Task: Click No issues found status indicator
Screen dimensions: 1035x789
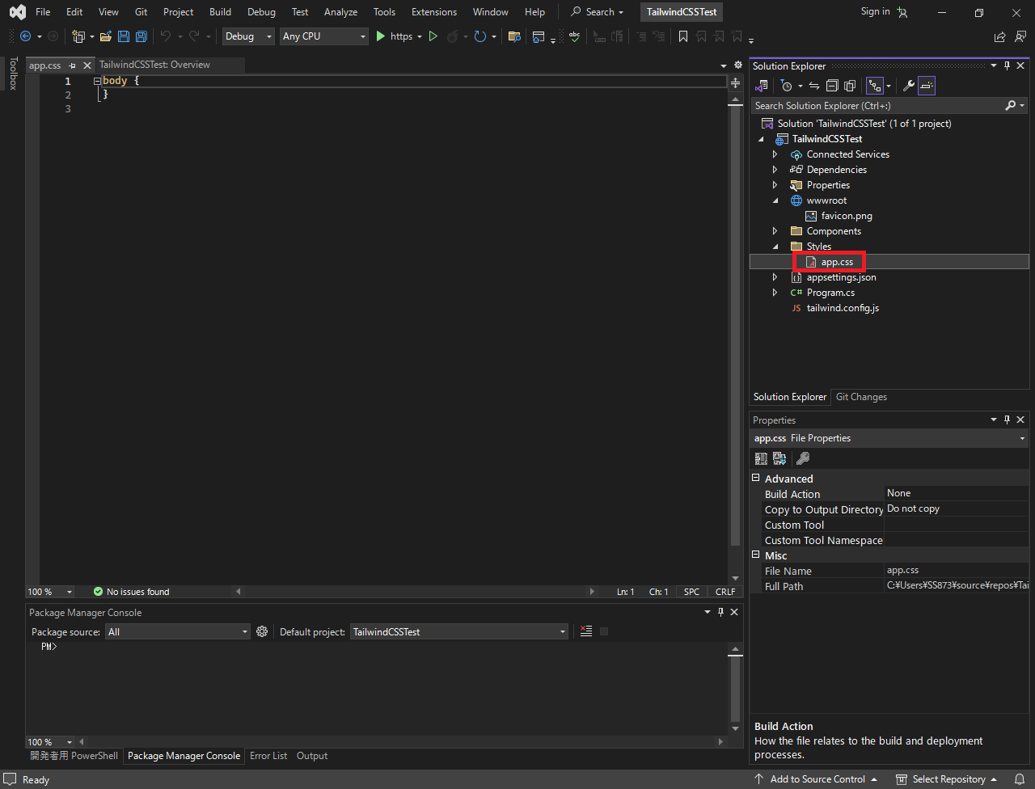Action: pos(131,592)
